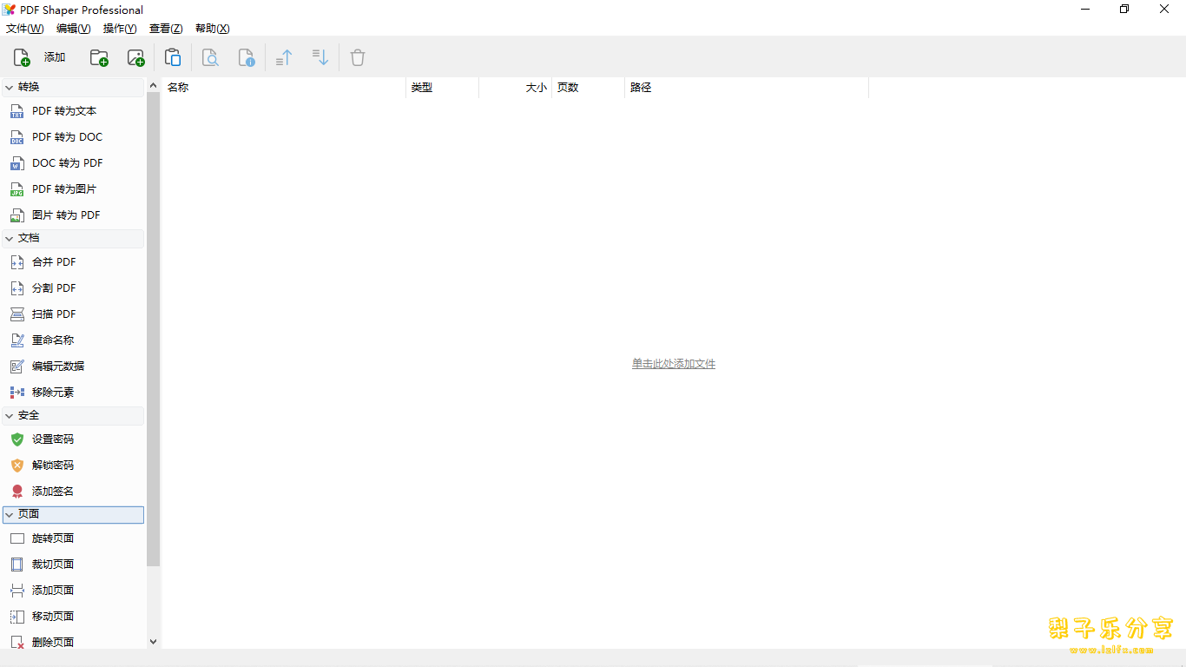The image size is (1186, 667).
Task: Select the 移动页面 text label
Action: point(53,617)
